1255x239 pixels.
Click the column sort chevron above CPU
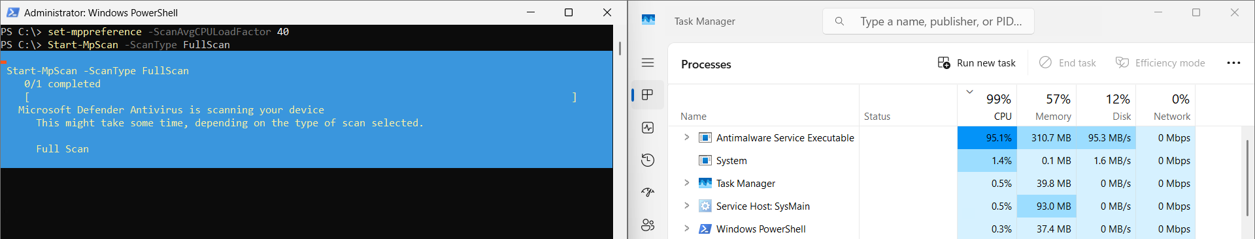tap(970, 92)
